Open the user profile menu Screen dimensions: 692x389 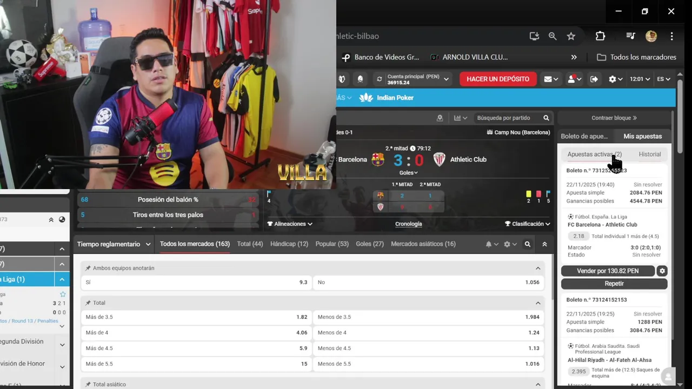coord(574,79)
